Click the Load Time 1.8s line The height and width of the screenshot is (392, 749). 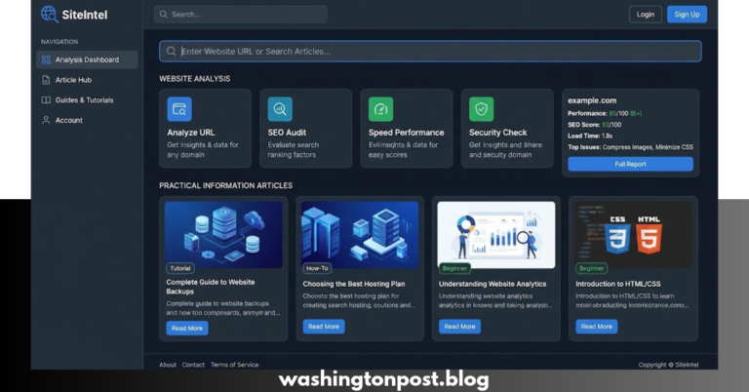pos(590,136)
